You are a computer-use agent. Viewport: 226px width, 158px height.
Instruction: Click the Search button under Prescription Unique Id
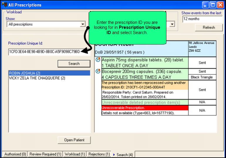coord(74,63)
